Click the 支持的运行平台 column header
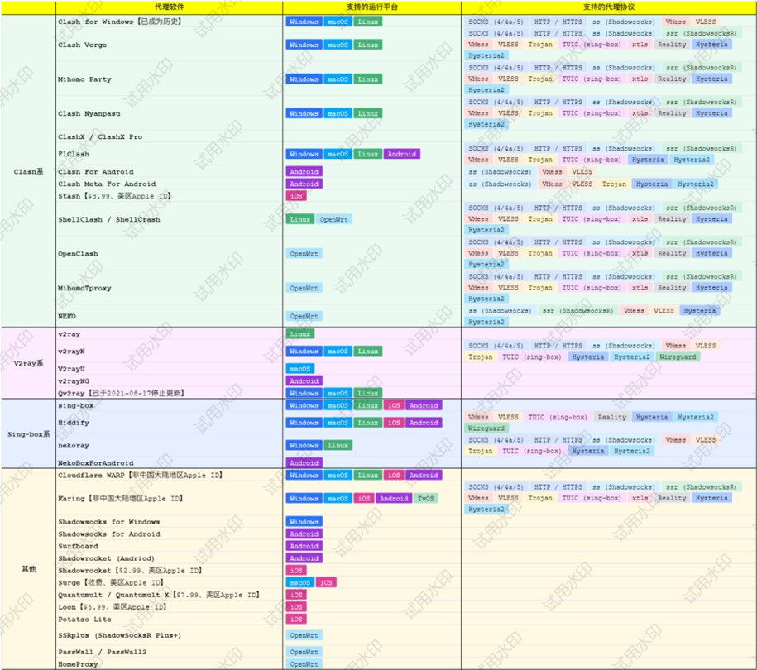The image size is (757, 670). pos(371,8)
